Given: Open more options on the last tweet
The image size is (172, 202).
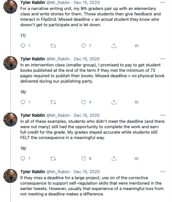Looking at the screenshot, I should coord(163,172).
